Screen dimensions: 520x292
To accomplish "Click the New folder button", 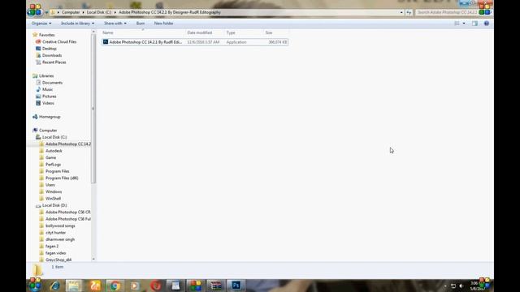I will coord(163,24).
